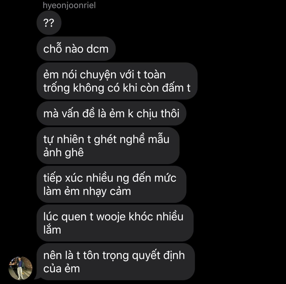Viewport: 286px width, 284px height.
Task: Select the '??' message bubble
Action: pyautogui.click(x=49, y=23)
